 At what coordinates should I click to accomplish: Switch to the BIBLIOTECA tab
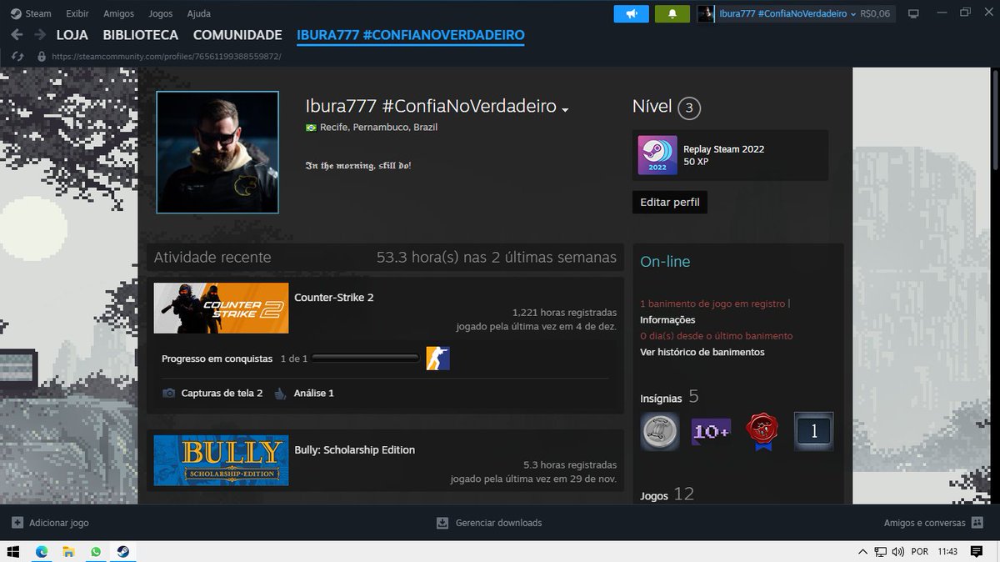point(140,35)
